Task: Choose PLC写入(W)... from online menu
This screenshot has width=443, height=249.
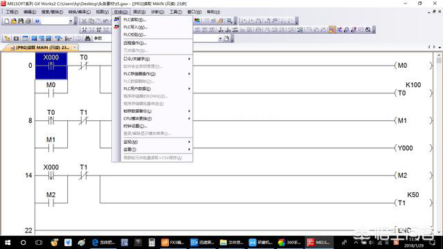Action: [152, 27]
